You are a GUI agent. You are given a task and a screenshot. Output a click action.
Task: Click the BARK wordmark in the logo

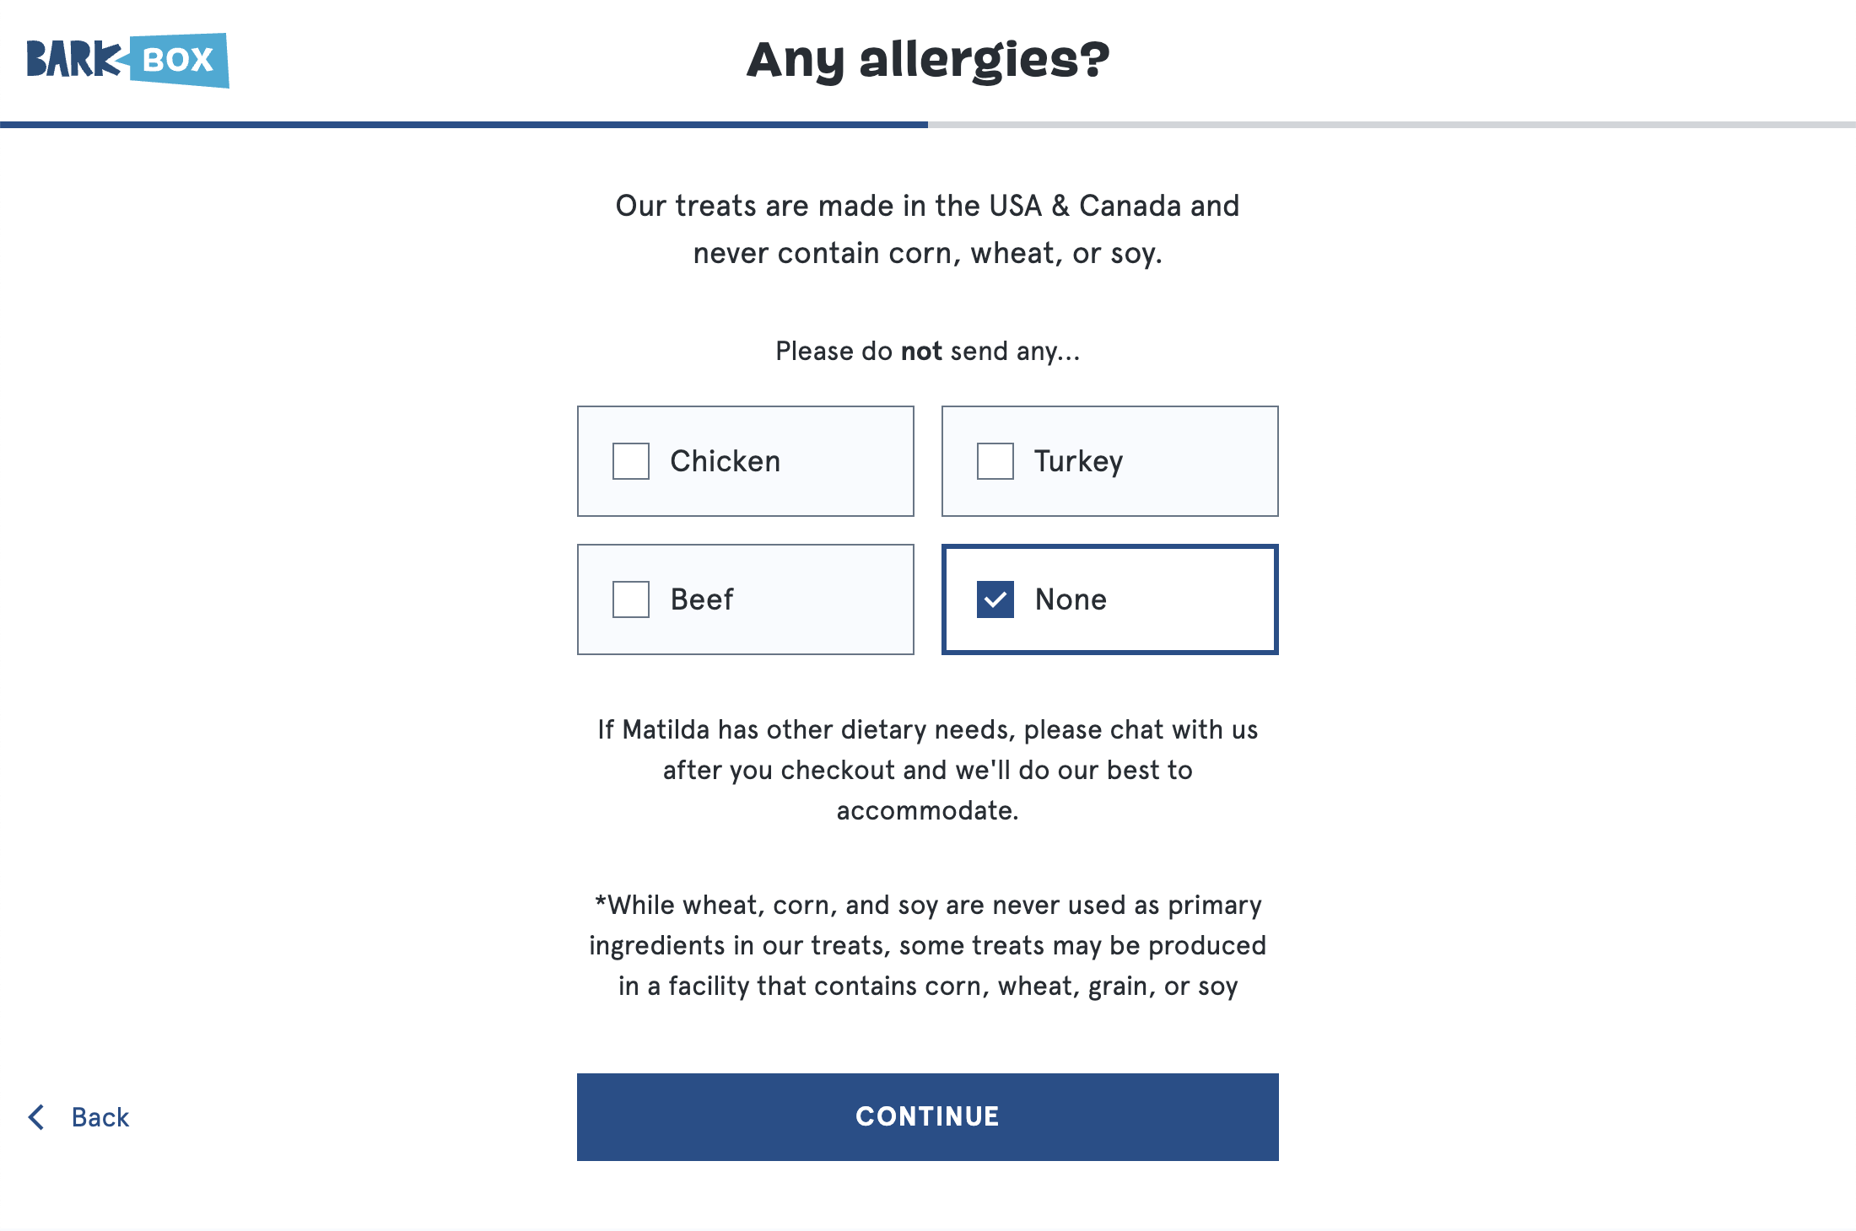tap(74, 60)
